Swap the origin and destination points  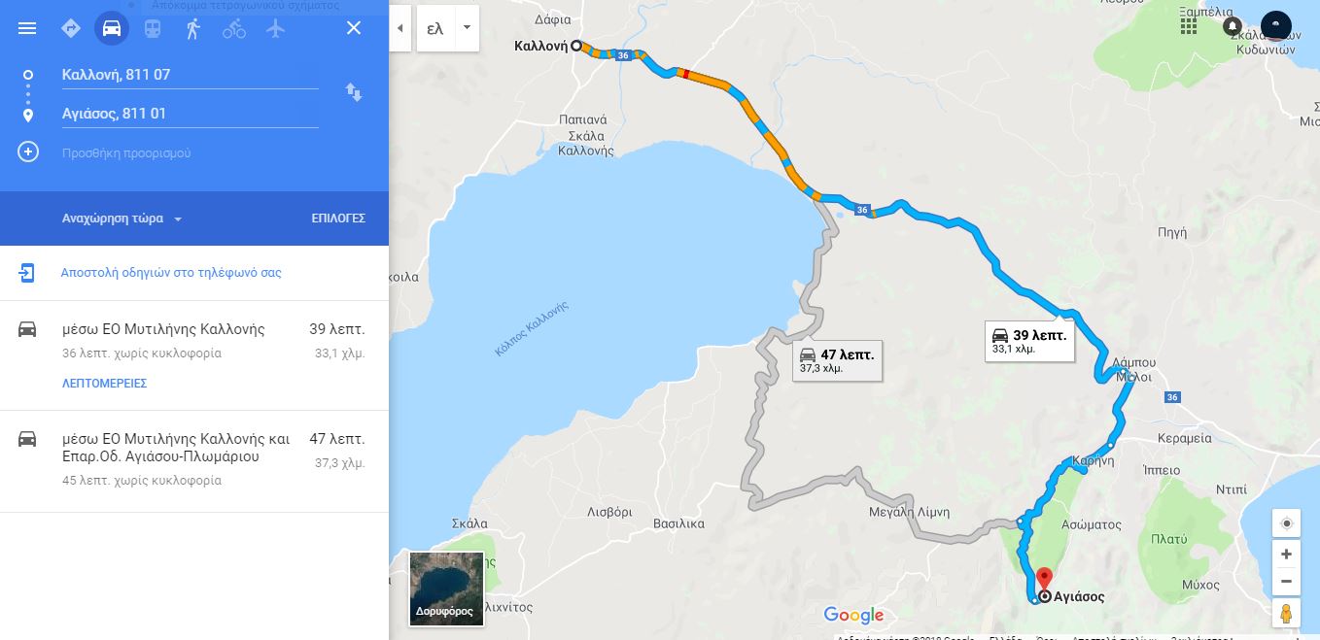354,92
